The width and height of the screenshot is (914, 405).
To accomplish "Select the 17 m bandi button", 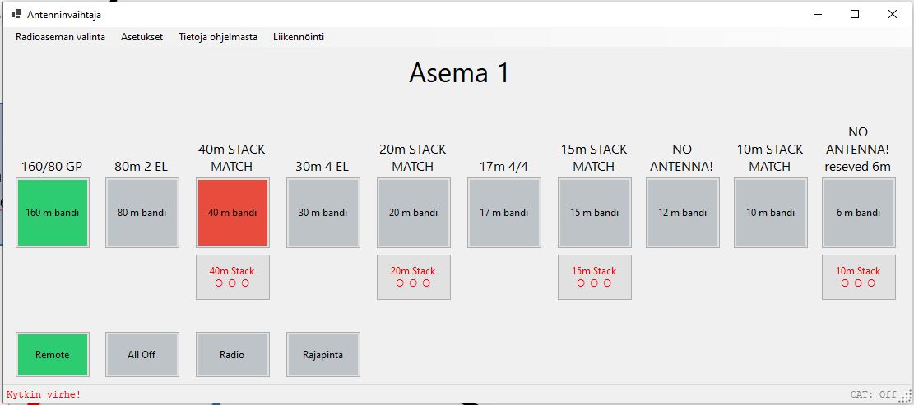I will (504, 213).
